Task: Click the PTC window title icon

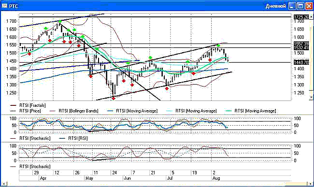Action: (4, 6)
